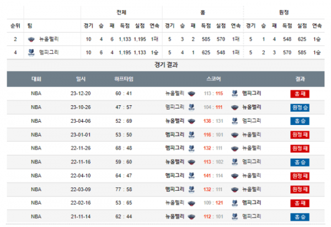Click 멤피그리 overall points scored 1,195
The image size is (331, 227).
click(x=125, y=52)
